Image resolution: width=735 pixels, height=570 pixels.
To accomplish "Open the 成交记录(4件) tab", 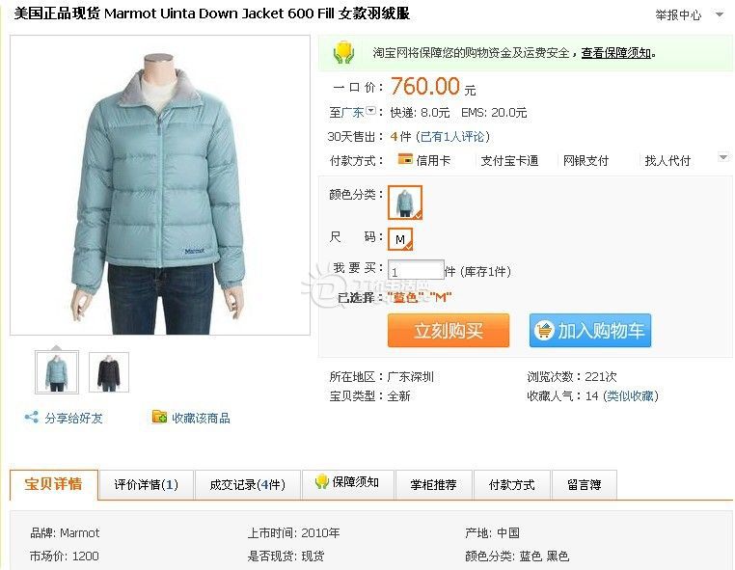I will pos(248,485).
